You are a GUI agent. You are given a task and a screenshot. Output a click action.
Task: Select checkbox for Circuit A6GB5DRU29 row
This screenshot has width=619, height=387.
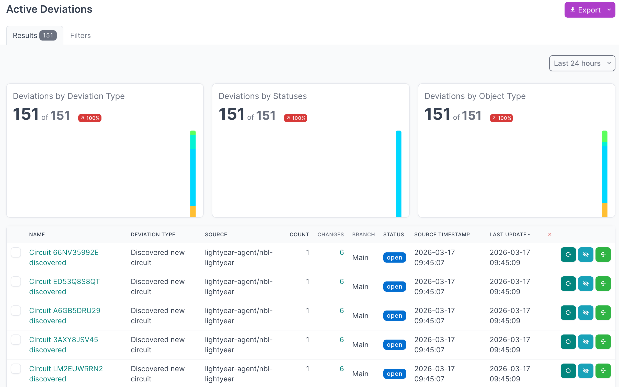click(16, 311)
